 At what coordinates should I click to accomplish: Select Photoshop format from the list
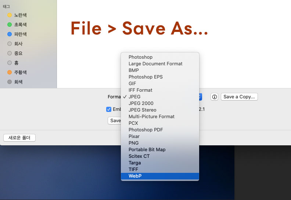(x=160, y=57)
